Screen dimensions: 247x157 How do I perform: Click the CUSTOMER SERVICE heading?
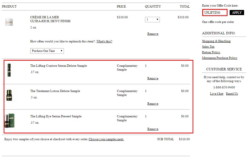tap(224, 69)
